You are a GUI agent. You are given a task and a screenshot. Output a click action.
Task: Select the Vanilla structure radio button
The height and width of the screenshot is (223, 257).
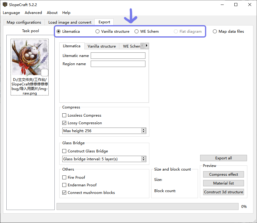click(97, 32)
